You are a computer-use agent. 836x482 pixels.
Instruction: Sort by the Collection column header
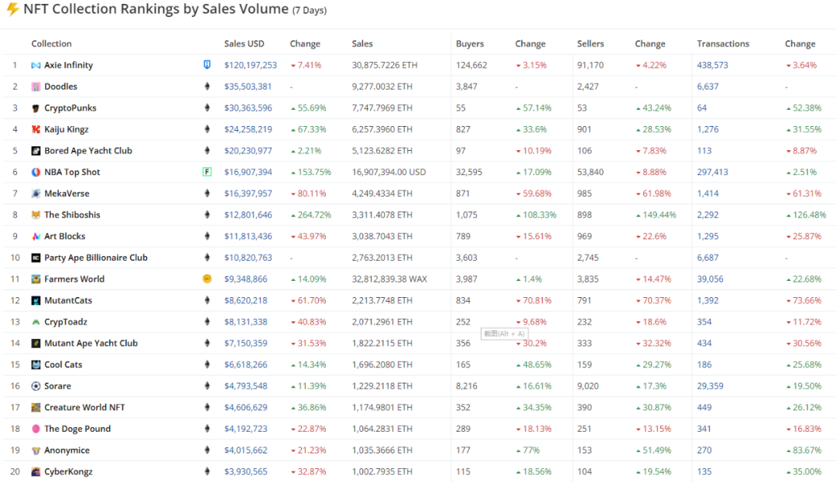(x=51, y=43)
